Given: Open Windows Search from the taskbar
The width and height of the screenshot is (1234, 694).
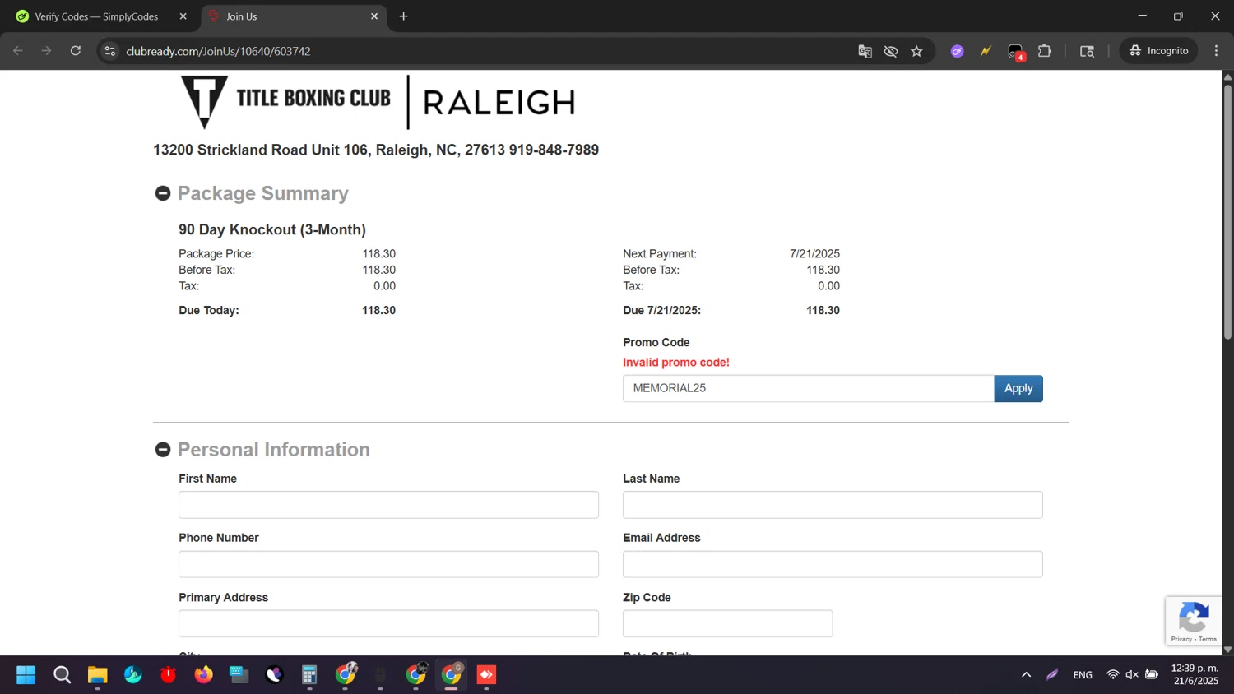Looking at the screenshot, I should [62, 675].
